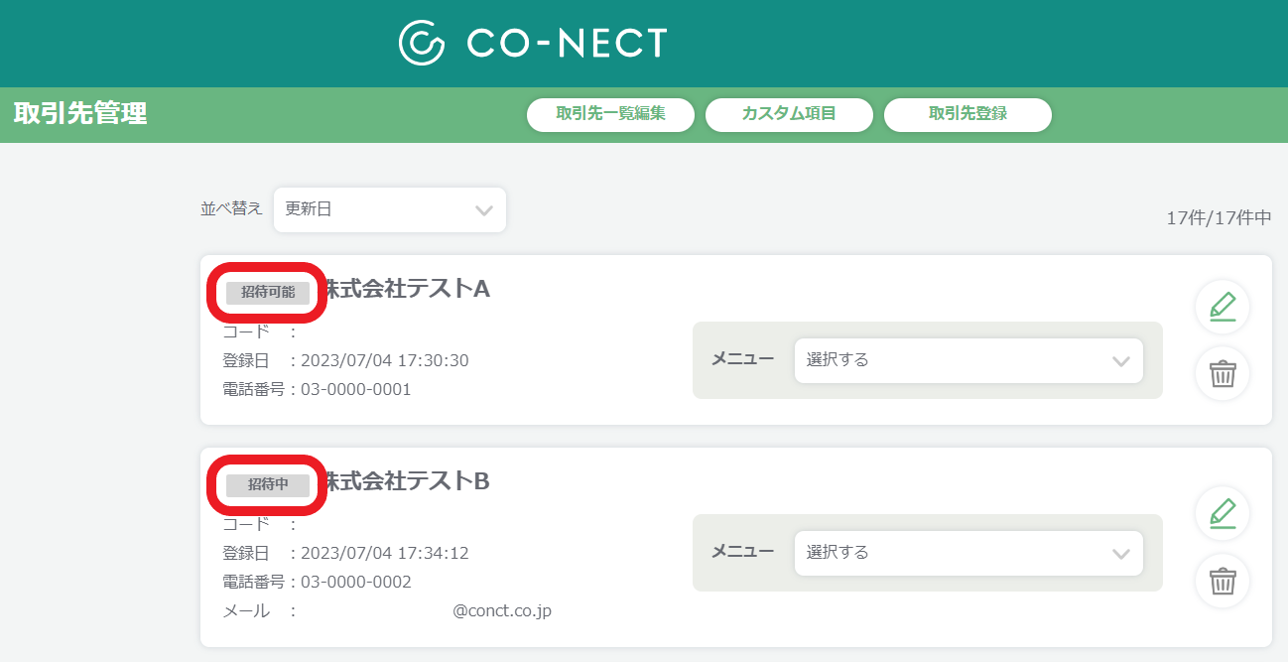Click the CO-NECT wordmark in the header

coord(567,43)
